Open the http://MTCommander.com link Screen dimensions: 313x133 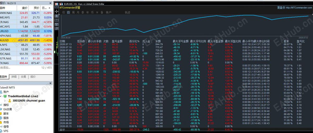(x=299, y=8)
